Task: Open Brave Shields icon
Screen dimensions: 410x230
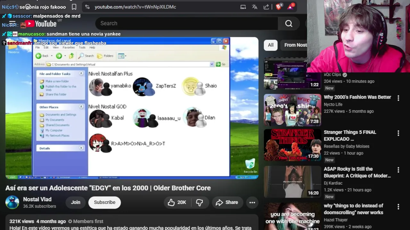Action: (x=278, y=7)
